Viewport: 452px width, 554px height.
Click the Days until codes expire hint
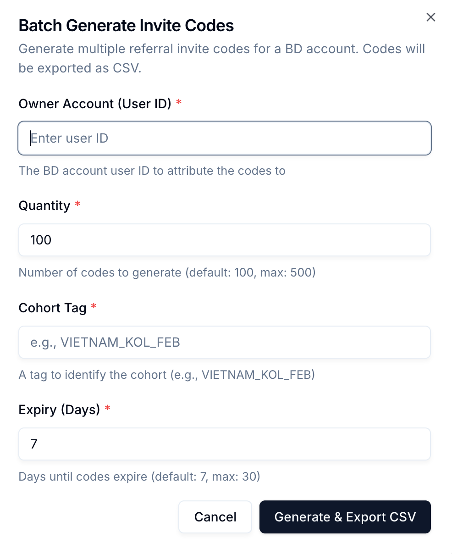(139, 477)
